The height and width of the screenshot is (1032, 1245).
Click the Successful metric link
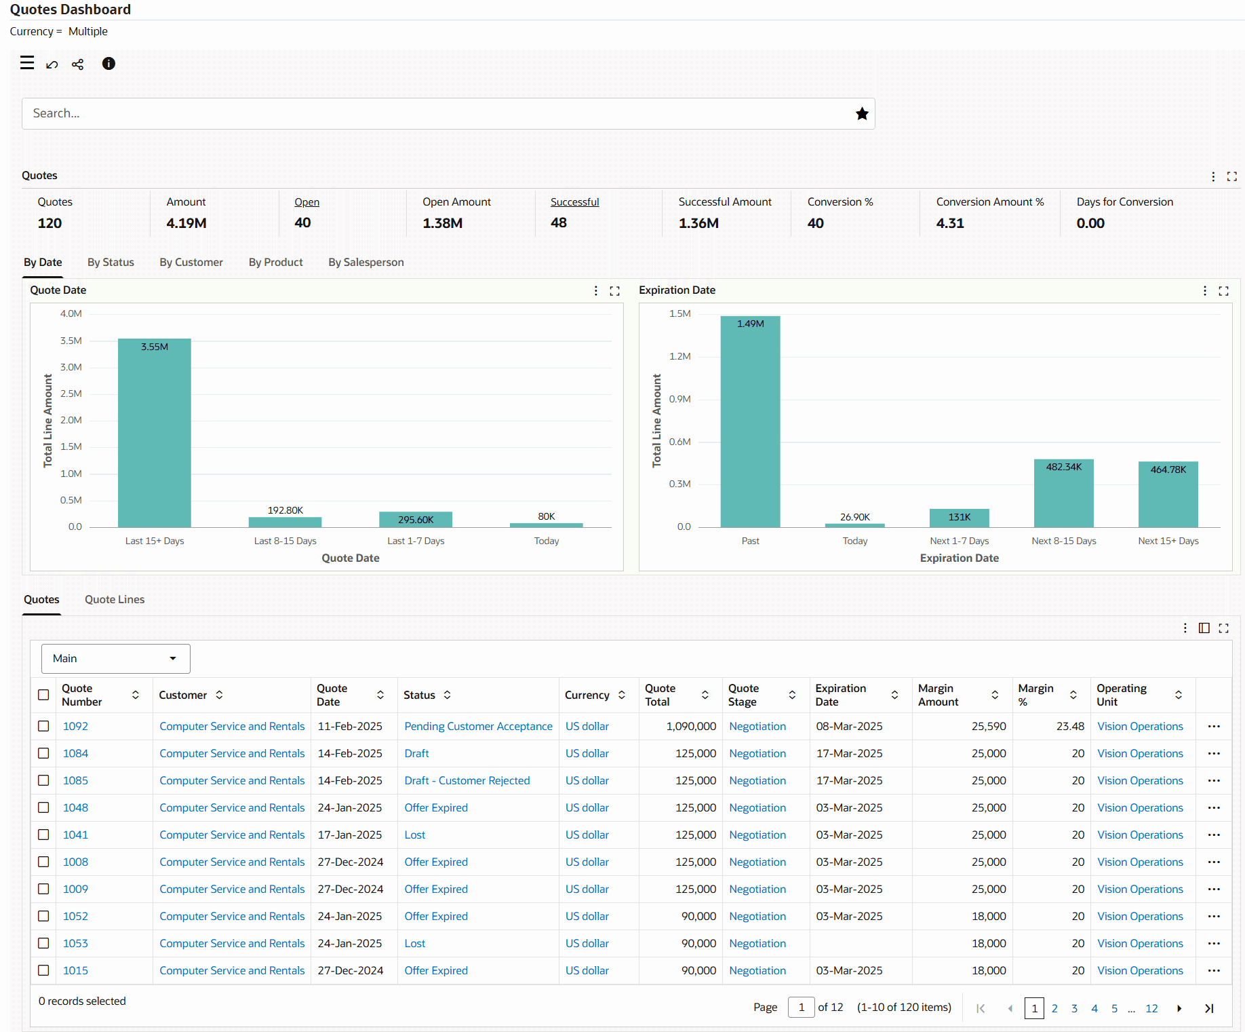point(574,202)
